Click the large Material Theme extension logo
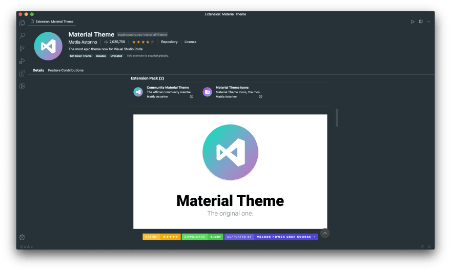 tap(48, 46)
